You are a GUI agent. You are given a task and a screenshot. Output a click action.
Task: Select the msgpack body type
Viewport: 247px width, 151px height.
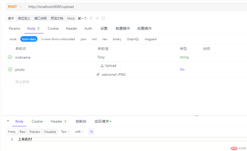coord(151,39)
